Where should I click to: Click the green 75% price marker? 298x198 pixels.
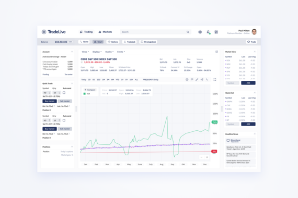[x=214, y=122]
